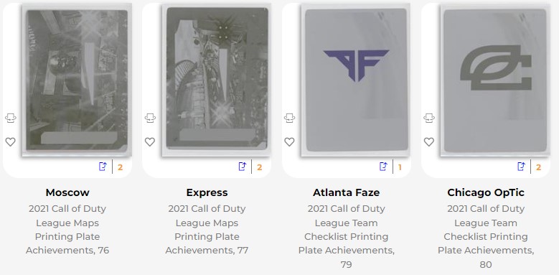Click the flip card icon beside Moscow
This screenshot has width=559, height=275.
tap(10, 118)
